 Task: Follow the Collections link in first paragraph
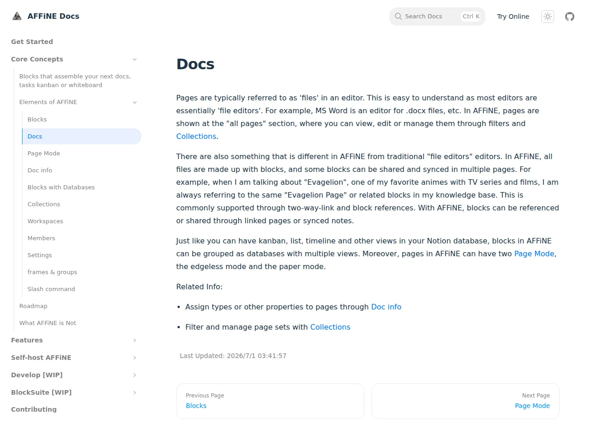(x=196, y=136)
